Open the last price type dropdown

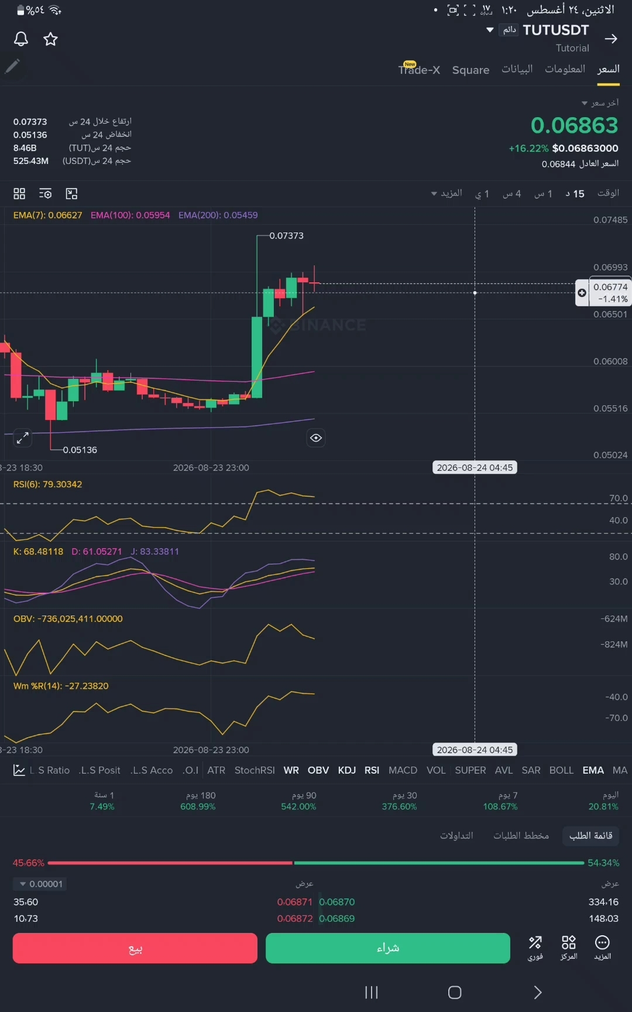(x=600, y=102)
